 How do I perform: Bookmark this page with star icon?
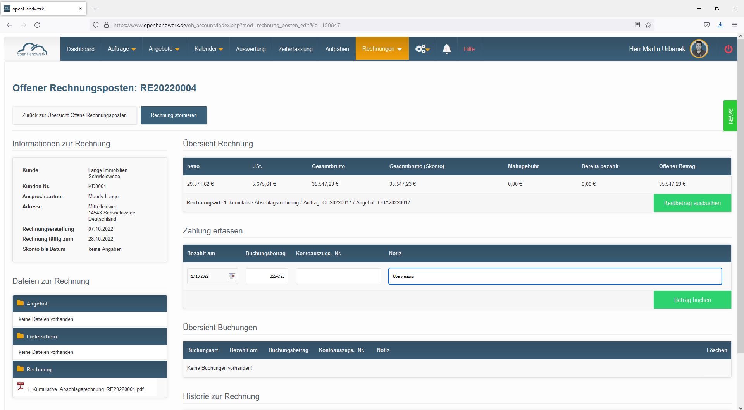(648, 25)
